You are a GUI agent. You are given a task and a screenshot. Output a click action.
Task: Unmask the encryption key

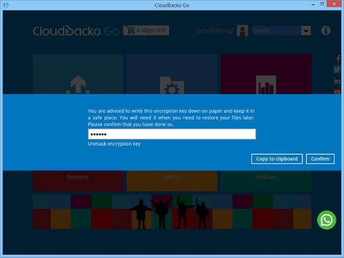click(114, 144)
